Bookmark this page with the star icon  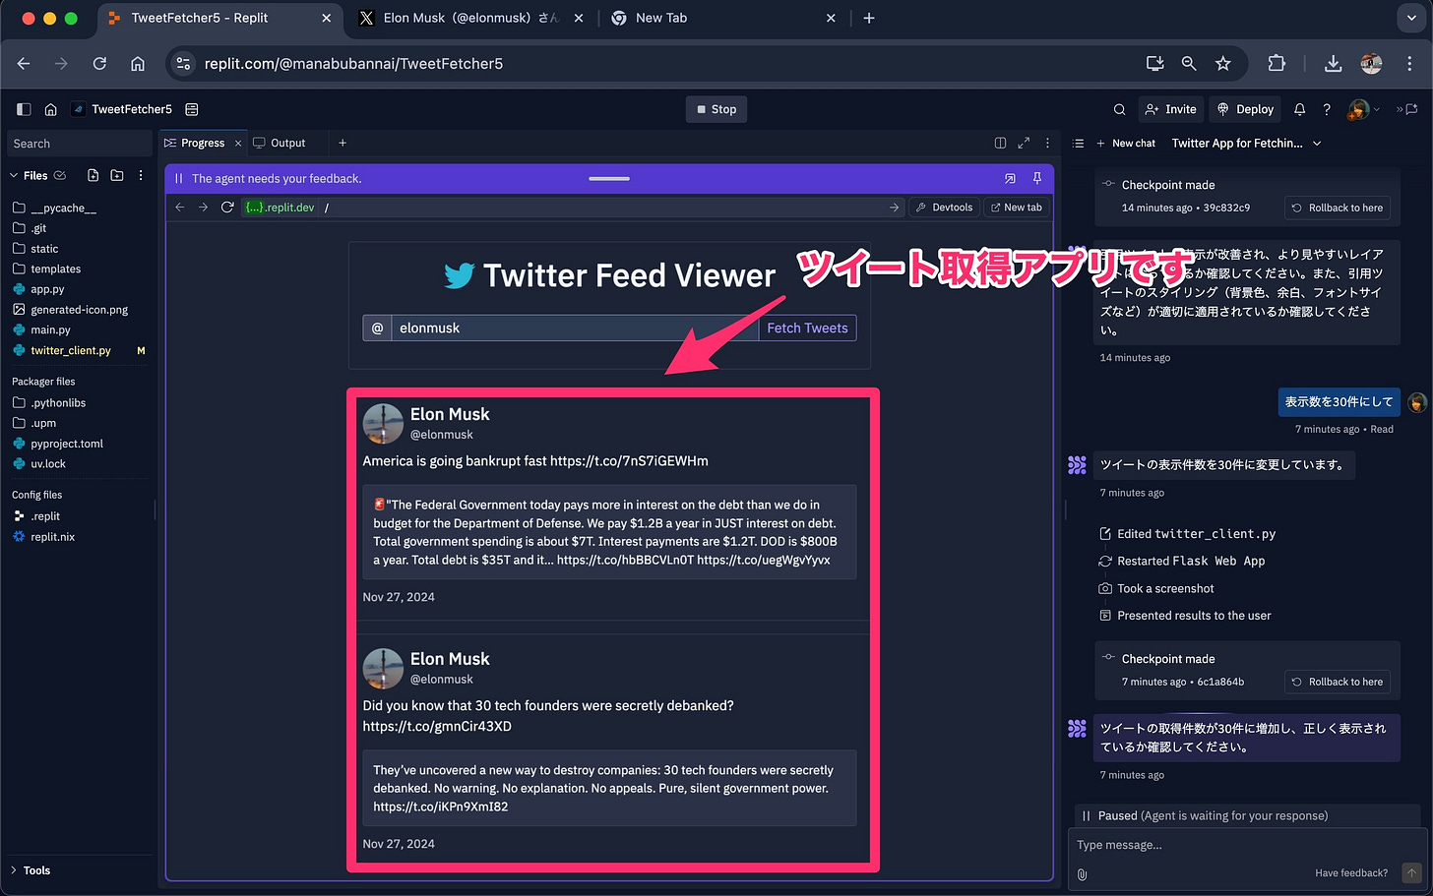tap(1222, 63)
